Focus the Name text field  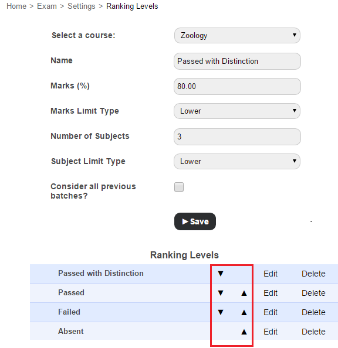coord(237,61)
